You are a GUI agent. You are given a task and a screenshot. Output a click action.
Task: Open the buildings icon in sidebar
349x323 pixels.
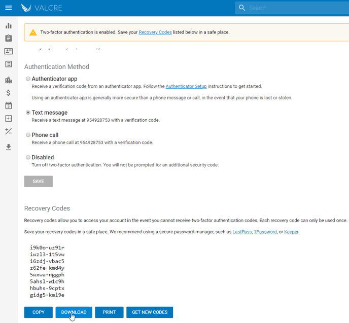click(8, 80)
